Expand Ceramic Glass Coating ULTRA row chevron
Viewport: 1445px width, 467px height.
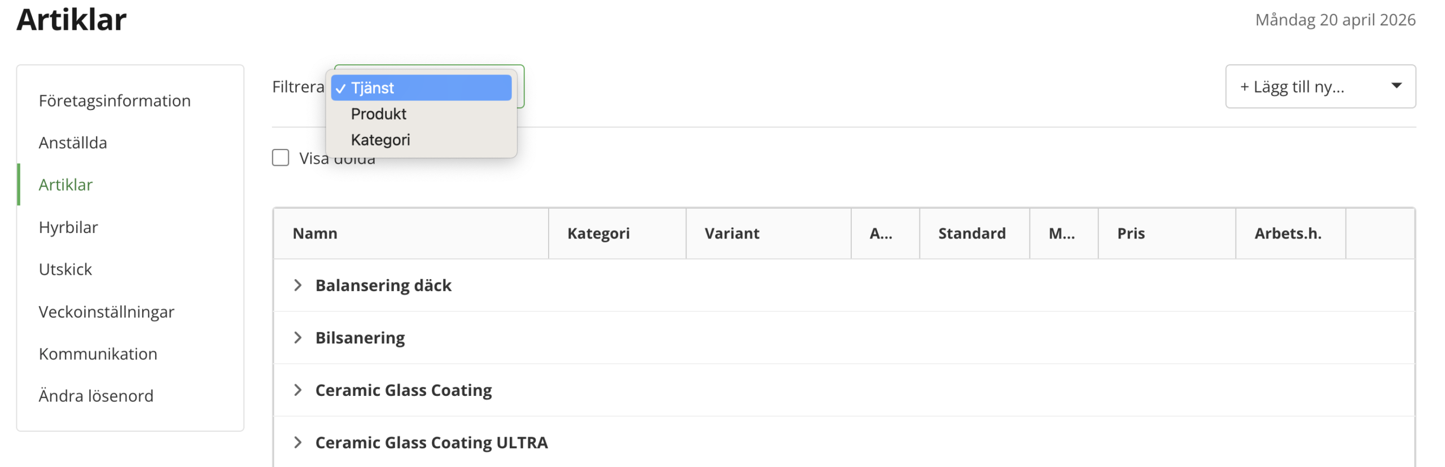pyautogui.click(x=297, y=443)
